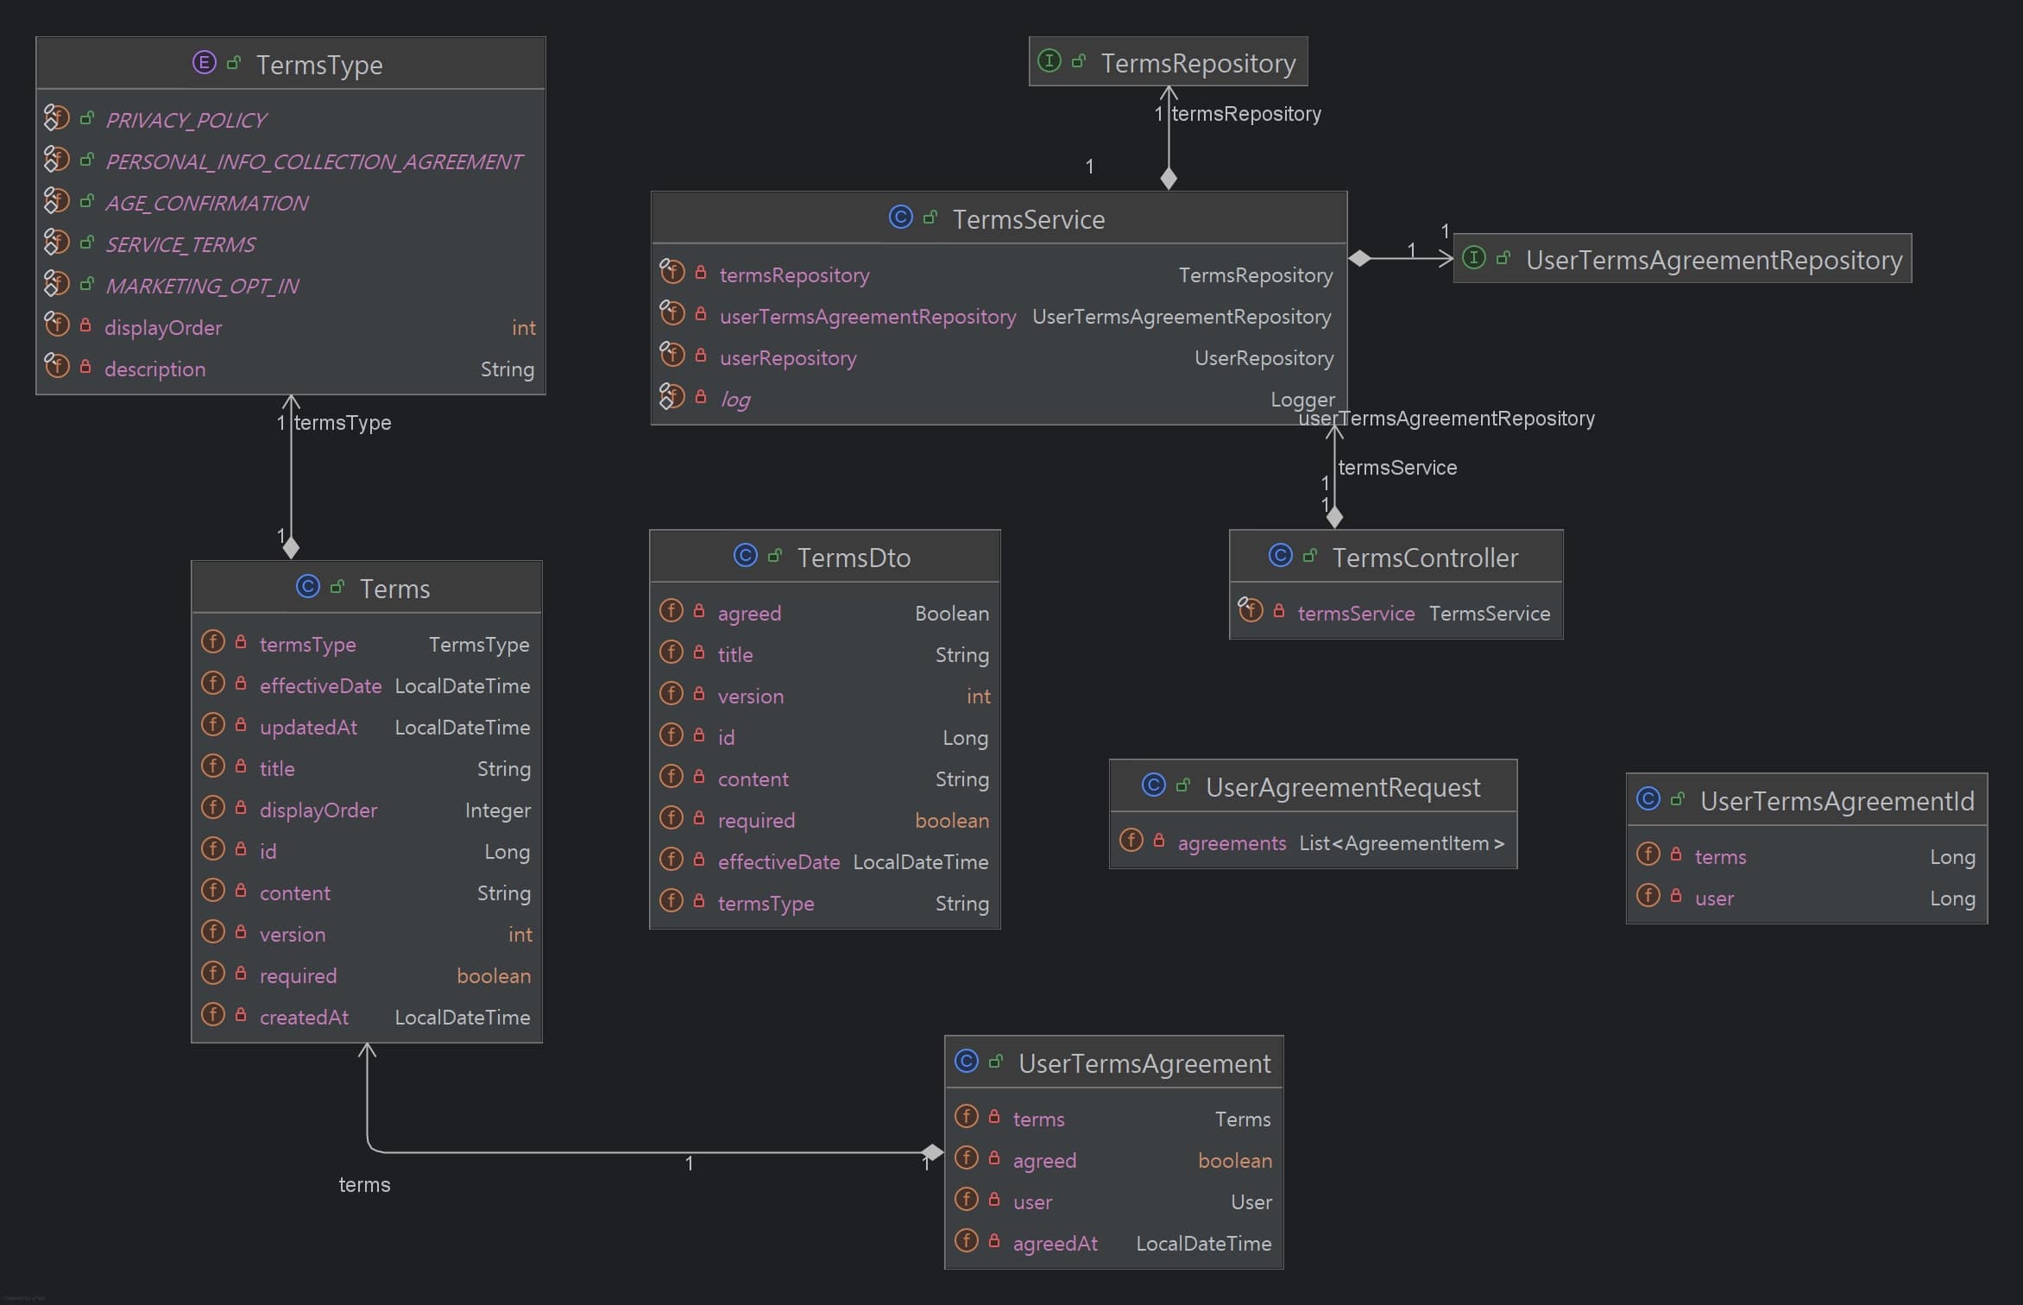Click the class icon beside TermsService
Screen dimensions: 2023x1305
900,217
